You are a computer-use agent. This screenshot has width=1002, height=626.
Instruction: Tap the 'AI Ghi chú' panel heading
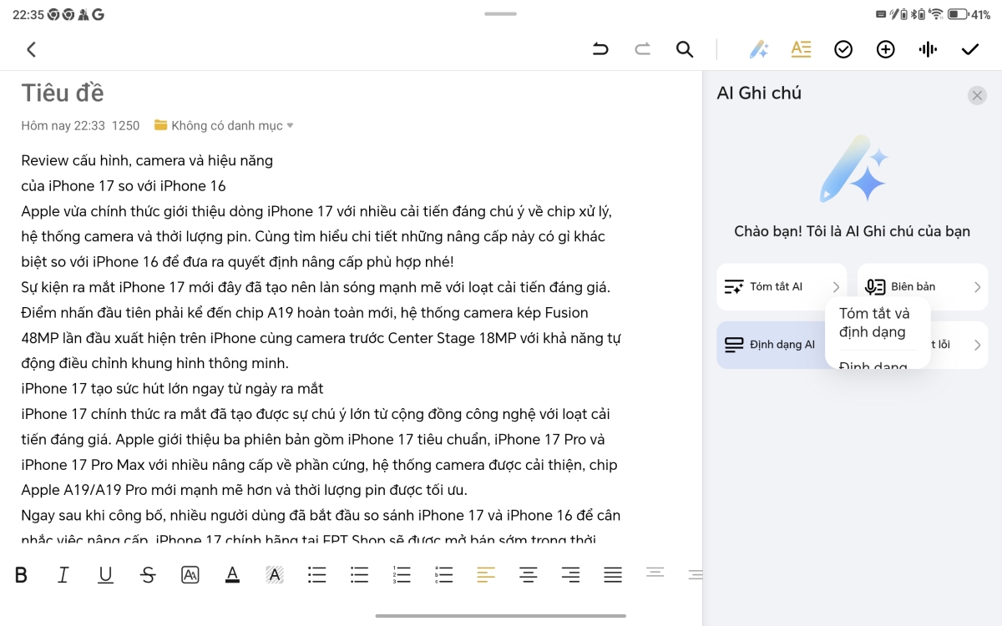[x=759, y=93]
